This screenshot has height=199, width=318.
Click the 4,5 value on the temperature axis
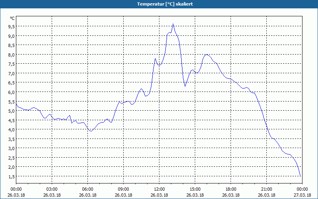tap(11, 120)
